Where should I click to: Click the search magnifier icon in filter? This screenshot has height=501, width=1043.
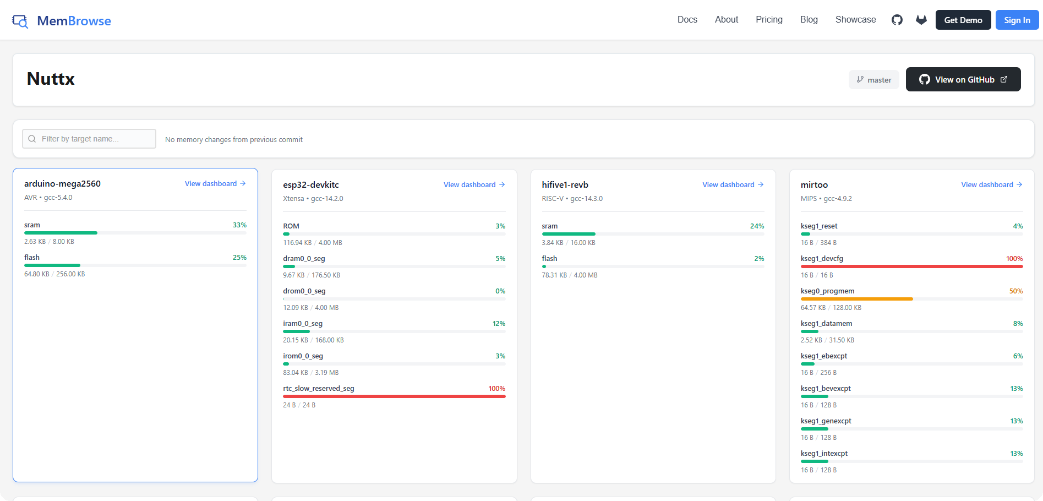click(32, 139)
